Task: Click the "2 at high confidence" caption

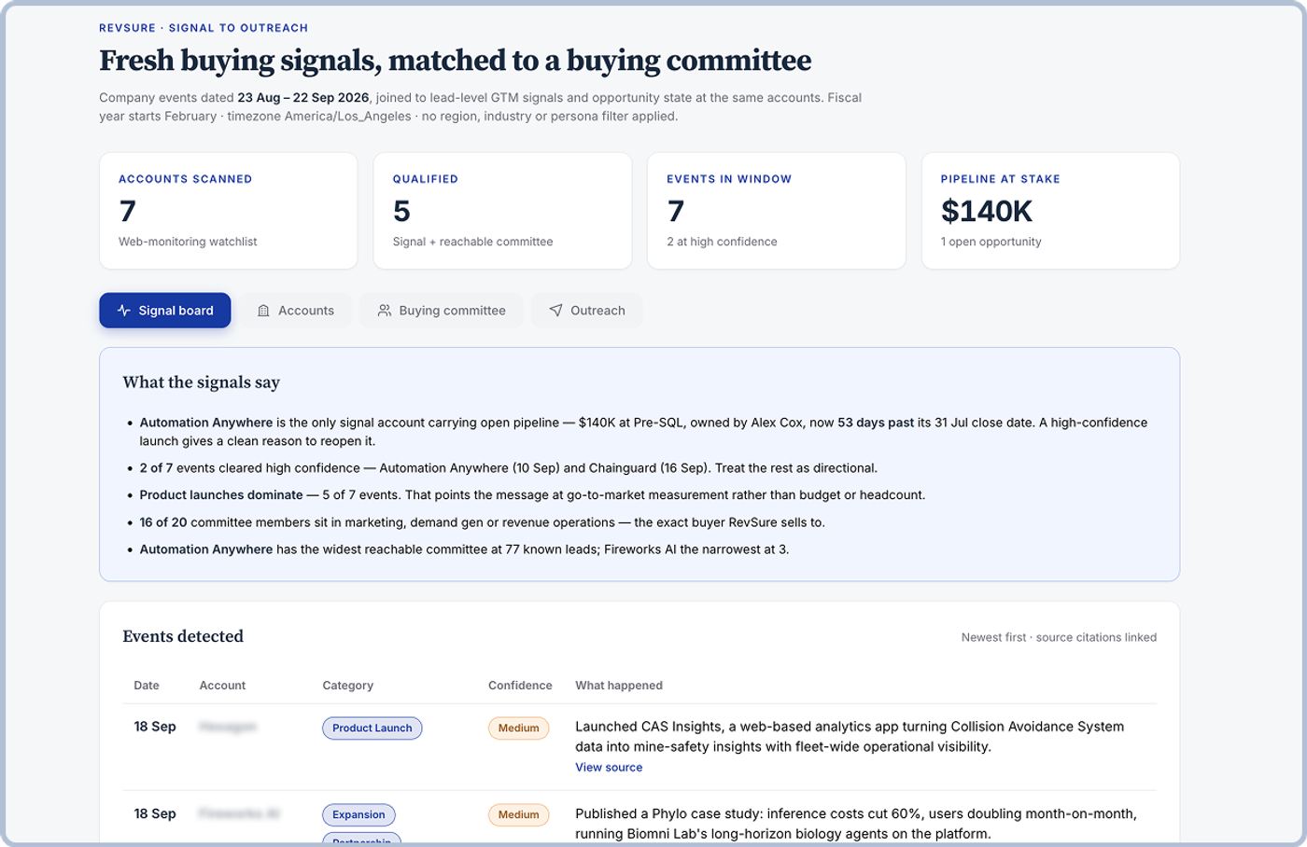Action: [x=722, y=242]
